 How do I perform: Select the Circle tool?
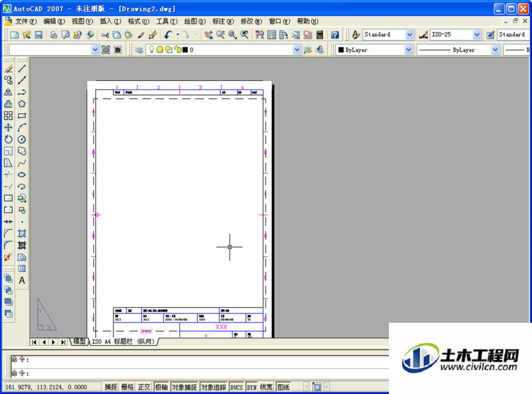point(22,139)
